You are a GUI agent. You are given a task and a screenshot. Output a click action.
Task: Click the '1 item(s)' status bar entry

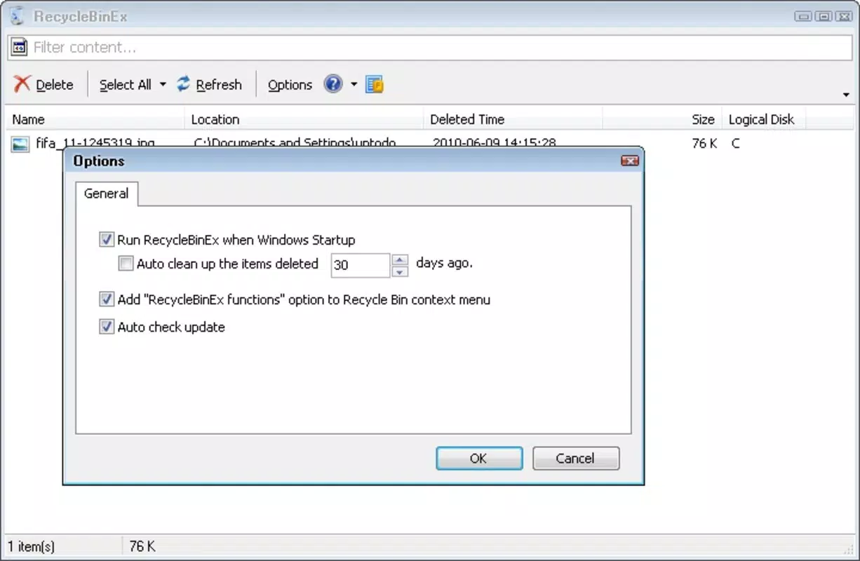click(x=31, y=546)
